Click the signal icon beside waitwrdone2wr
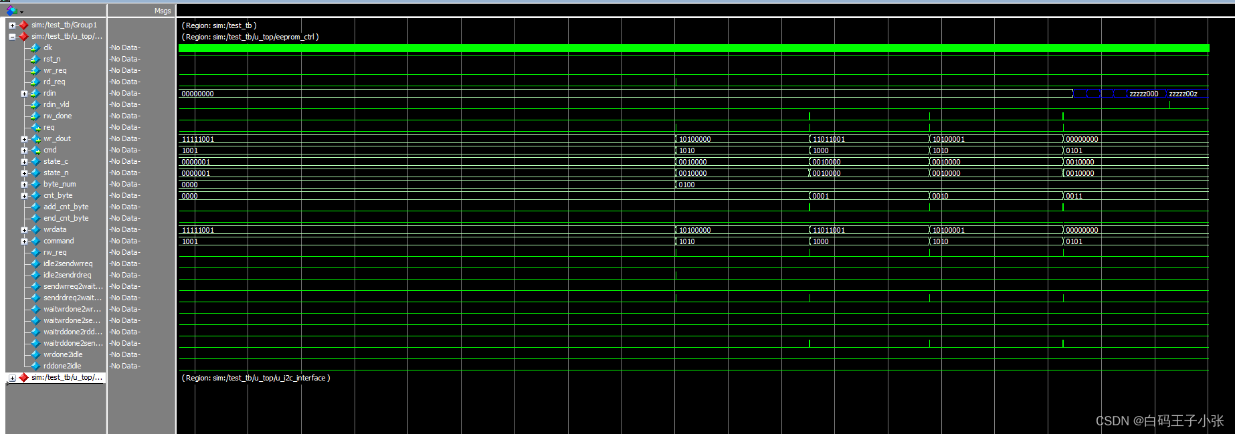The height and width of the screenshot is (434, 1235). pos(36,309)
